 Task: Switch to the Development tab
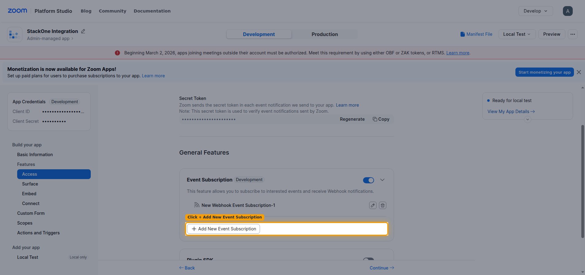(259, 34)
